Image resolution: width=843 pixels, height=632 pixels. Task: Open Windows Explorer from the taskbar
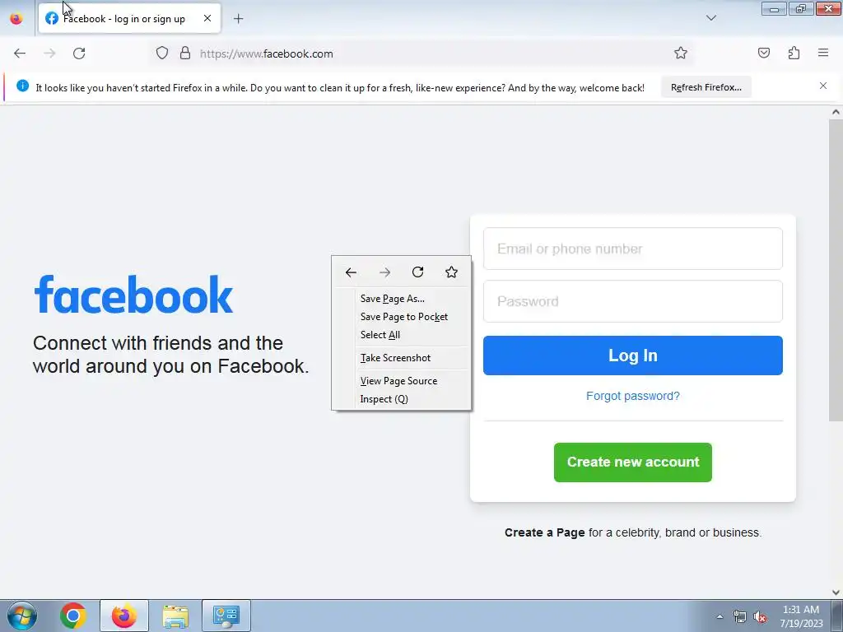[x=175, y=616]
